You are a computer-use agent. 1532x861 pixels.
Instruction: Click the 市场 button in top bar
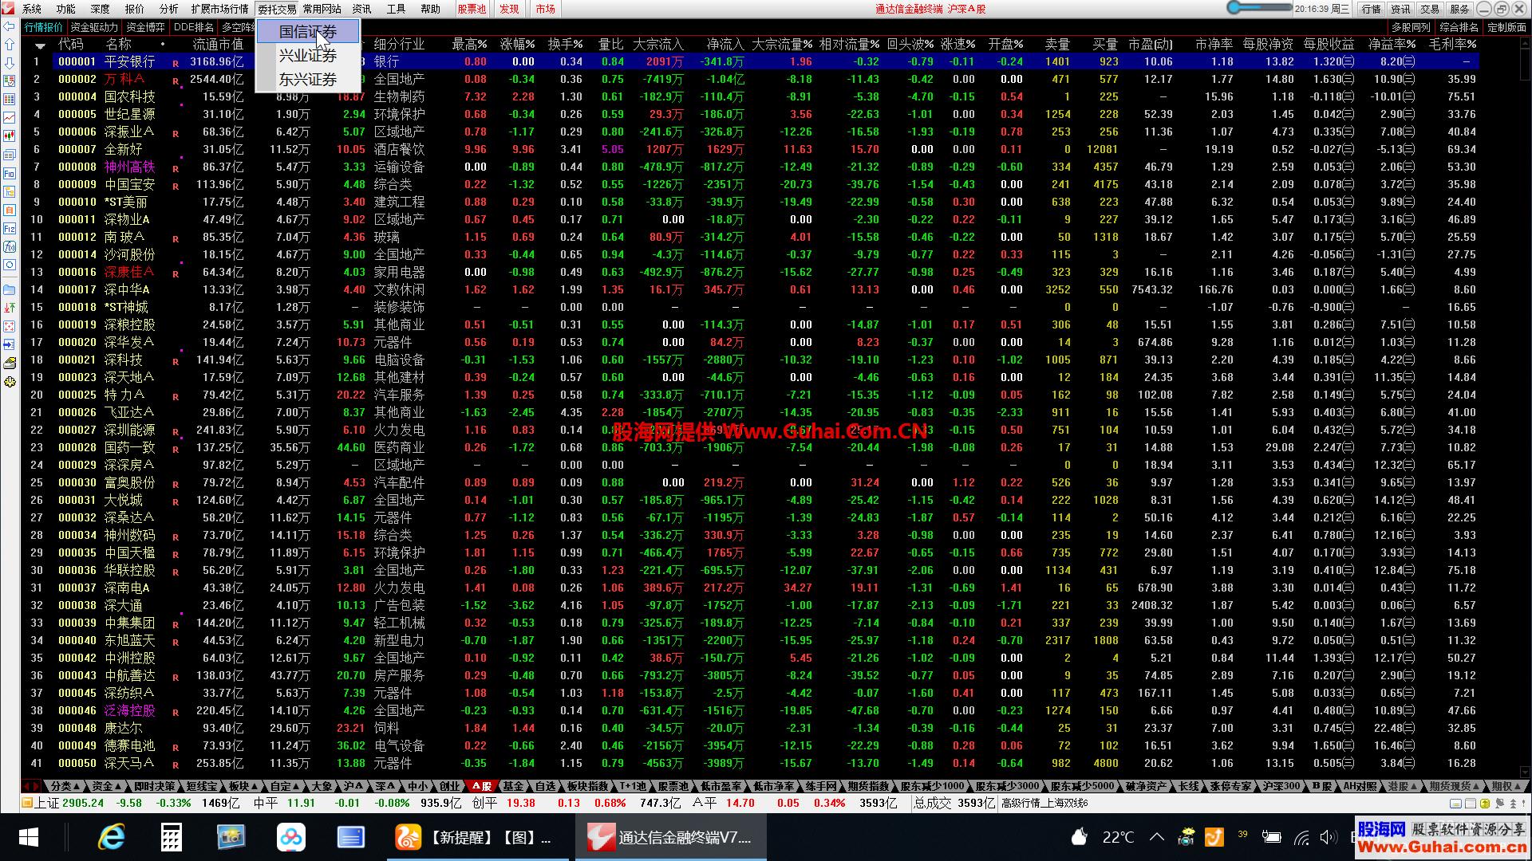[x=546, y=9]
